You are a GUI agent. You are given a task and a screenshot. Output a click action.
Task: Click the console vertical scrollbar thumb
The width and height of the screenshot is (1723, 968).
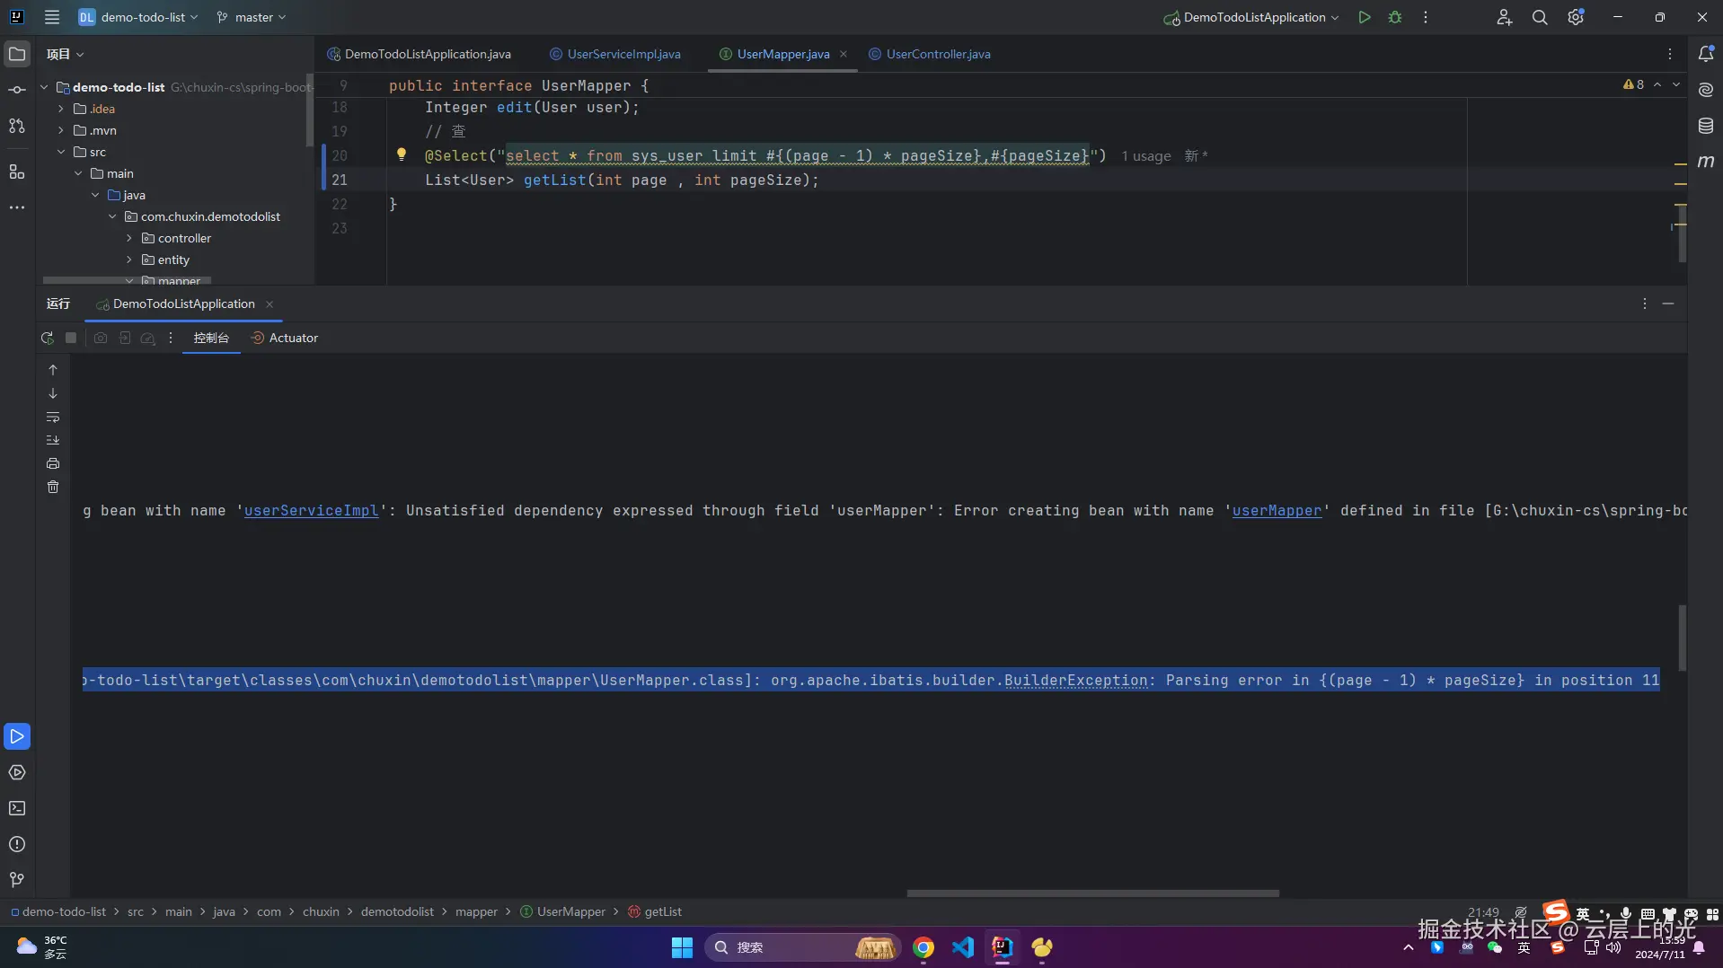point(1683,638)
